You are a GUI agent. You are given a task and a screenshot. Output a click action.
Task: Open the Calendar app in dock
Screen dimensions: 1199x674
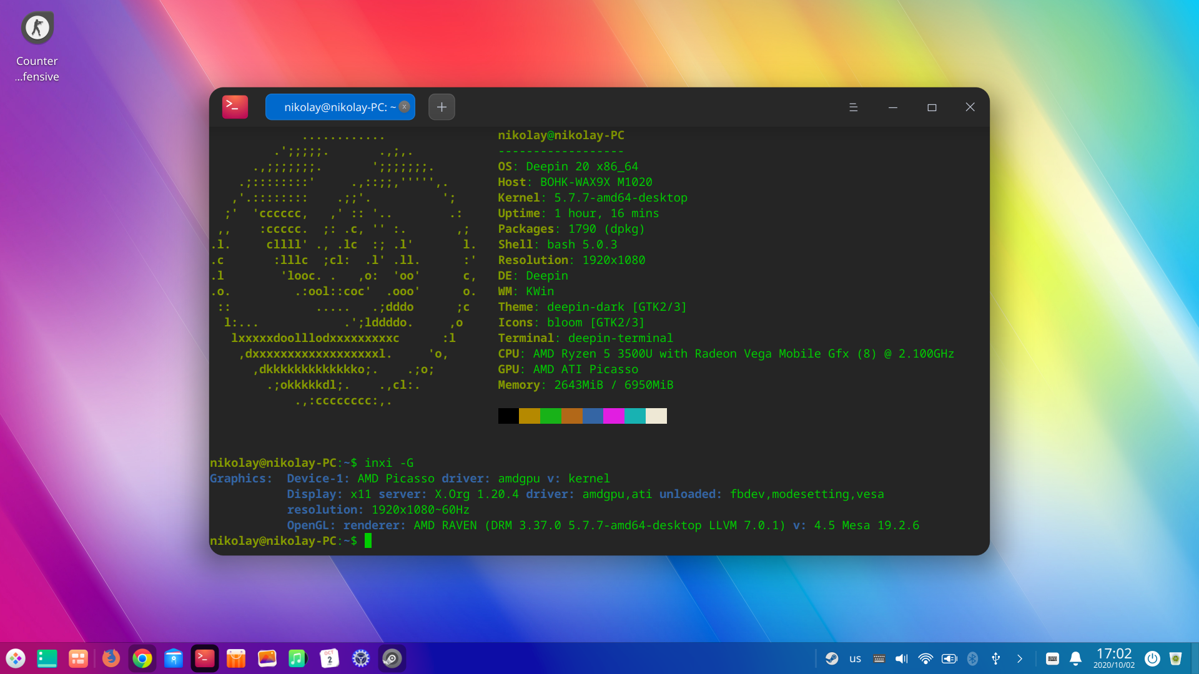pos(330,658)
